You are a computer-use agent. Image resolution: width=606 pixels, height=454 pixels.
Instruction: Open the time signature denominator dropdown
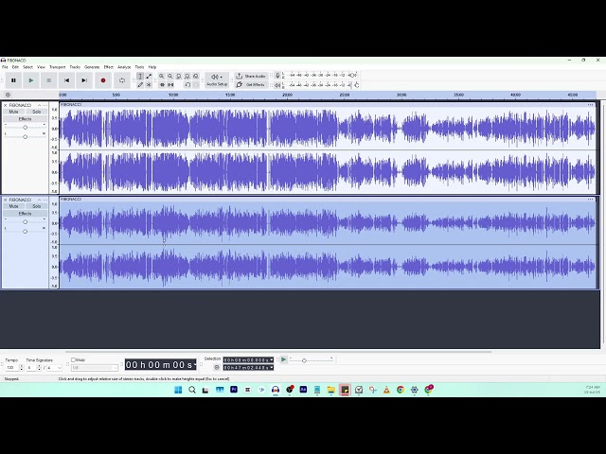[54, 368]
